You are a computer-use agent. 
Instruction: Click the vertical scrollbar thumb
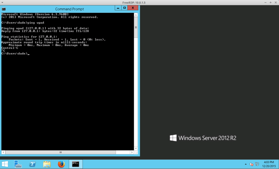tap(135, 27)
